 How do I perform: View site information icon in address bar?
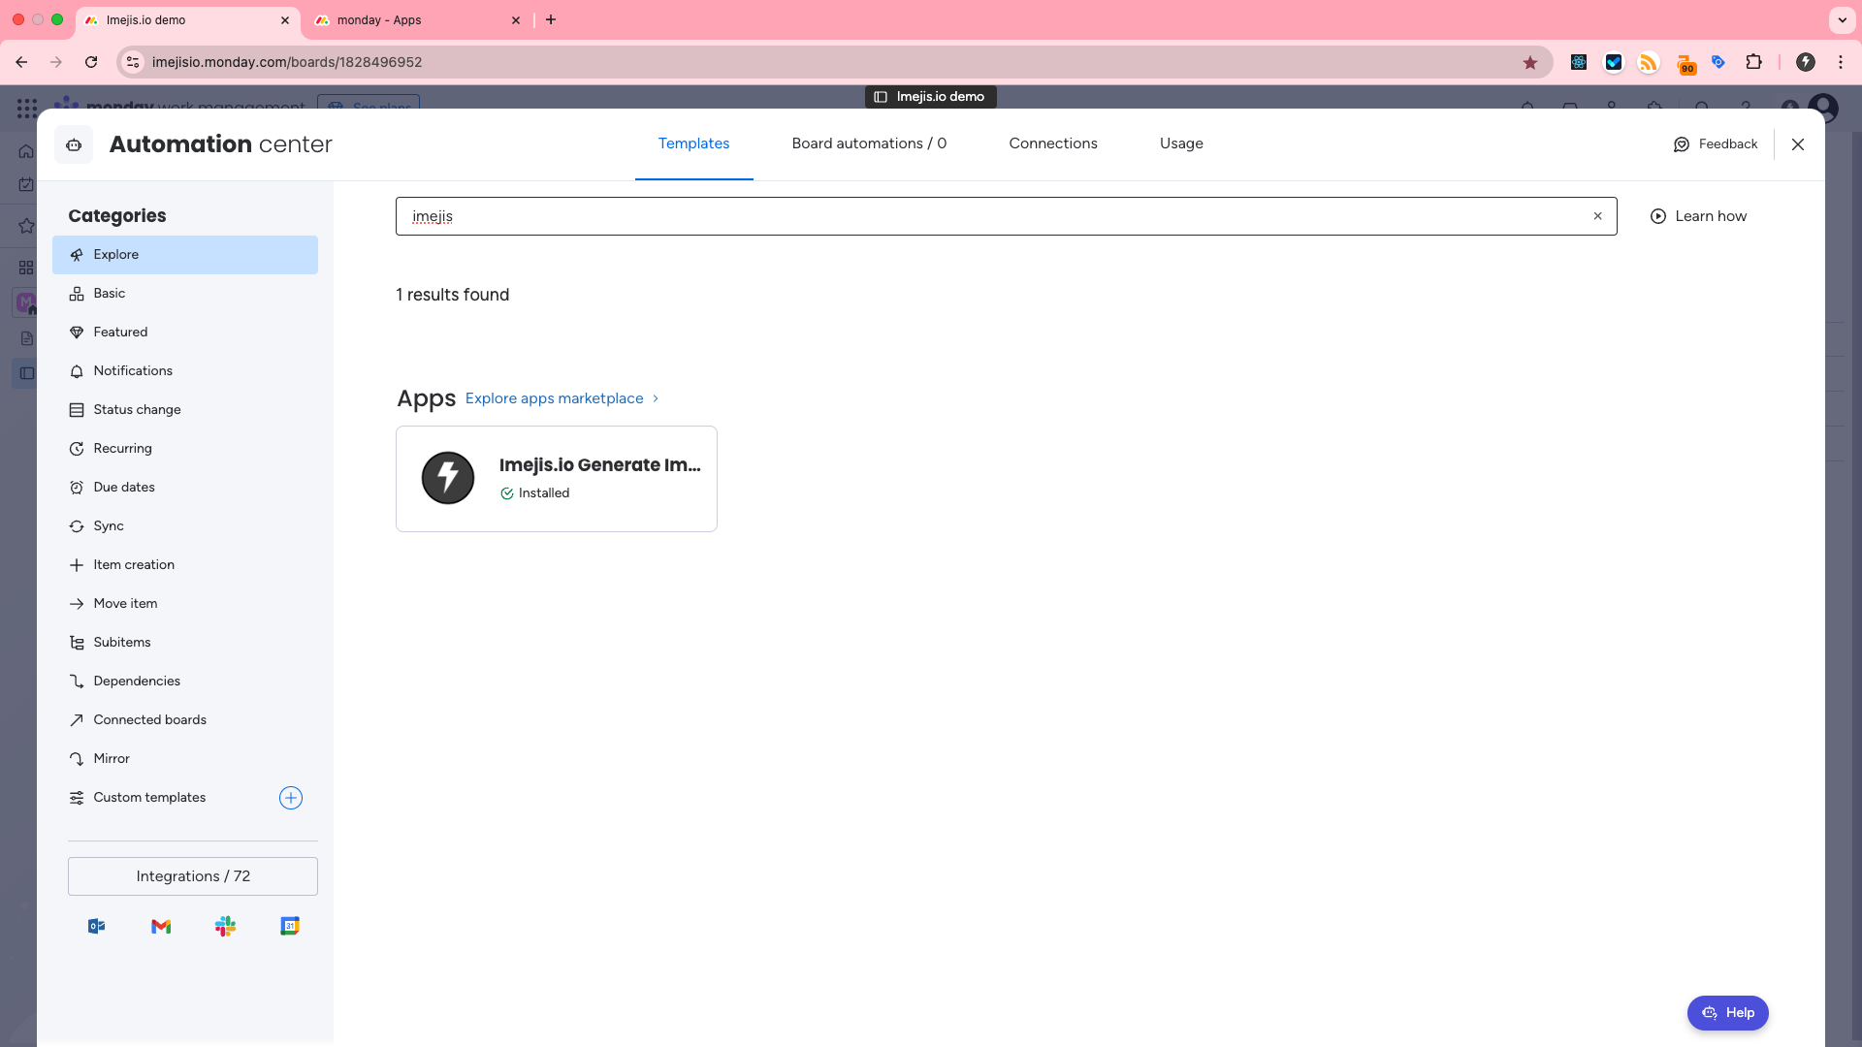coord(134,62)
